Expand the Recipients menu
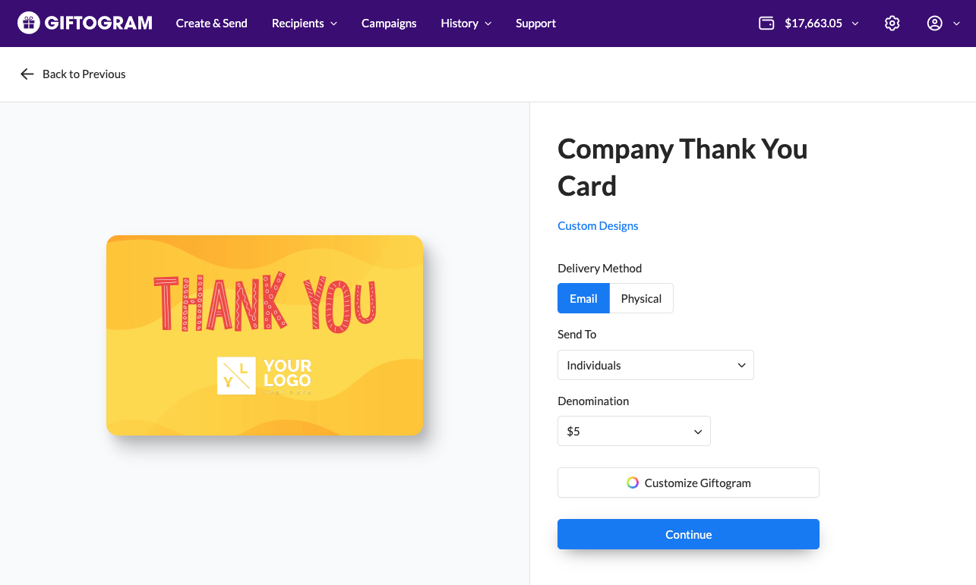This screenshot has width=976, height=585. [x=304, y=24]
